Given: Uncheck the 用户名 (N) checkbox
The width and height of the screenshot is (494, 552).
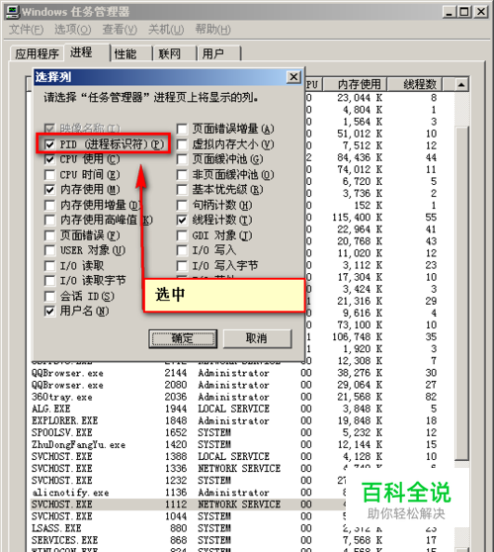Looking at the screenshot, I should 49,312.
